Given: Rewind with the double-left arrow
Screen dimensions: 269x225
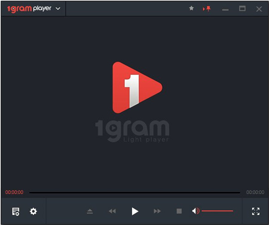Looking at the screenshot, I should click(112, 211).
